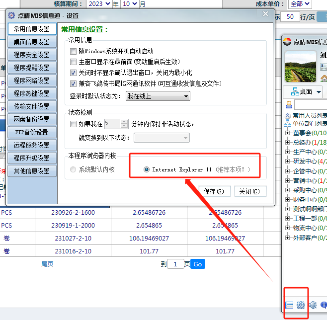Click the blue Go page button
Viewport: 327px width, 320px height.
pyautogui.click(x=197, y=264)
